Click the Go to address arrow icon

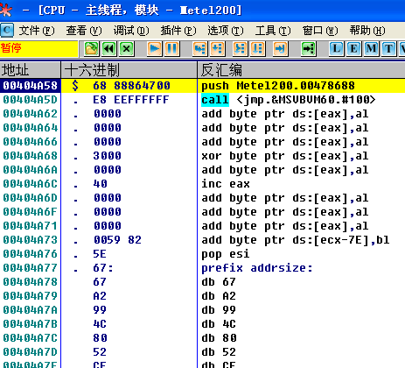(308, 48)
